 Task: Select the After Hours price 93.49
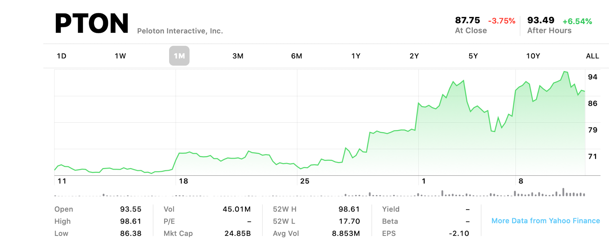(541, 20)
